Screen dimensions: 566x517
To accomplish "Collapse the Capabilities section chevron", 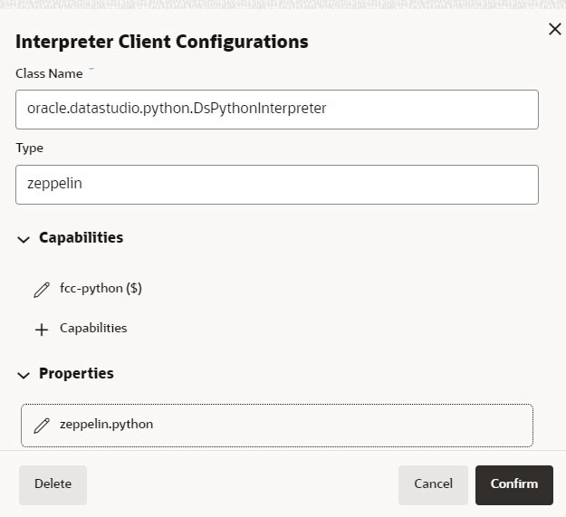I will coord(24,239).
